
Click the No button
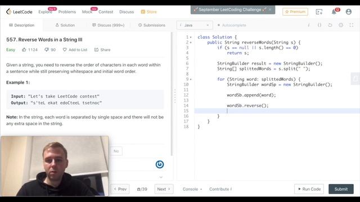pyautogui.click(x=116, y=151)
